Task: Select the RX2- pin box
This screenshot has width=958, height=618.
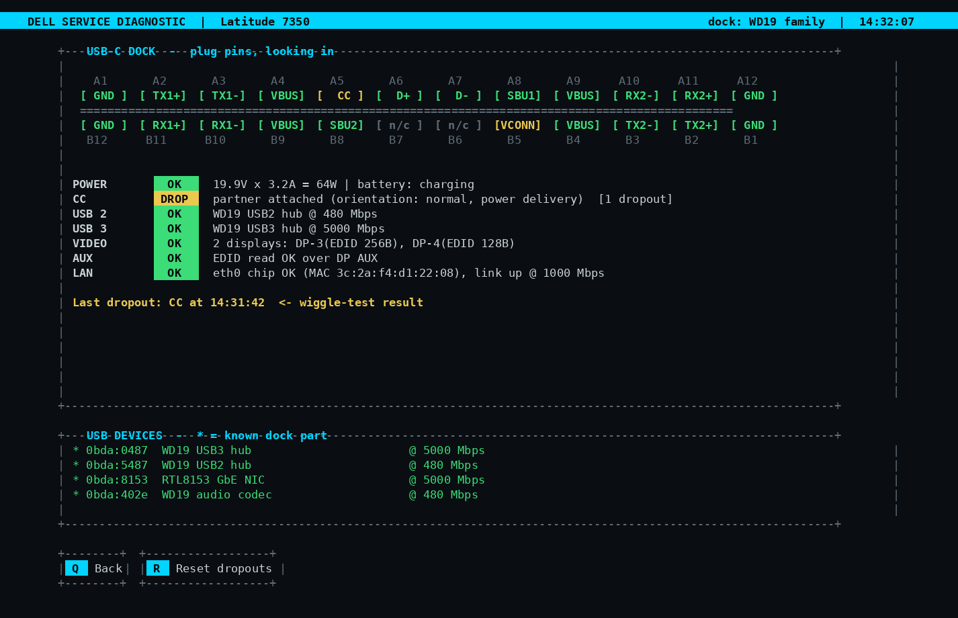Action: pos(636,95)
